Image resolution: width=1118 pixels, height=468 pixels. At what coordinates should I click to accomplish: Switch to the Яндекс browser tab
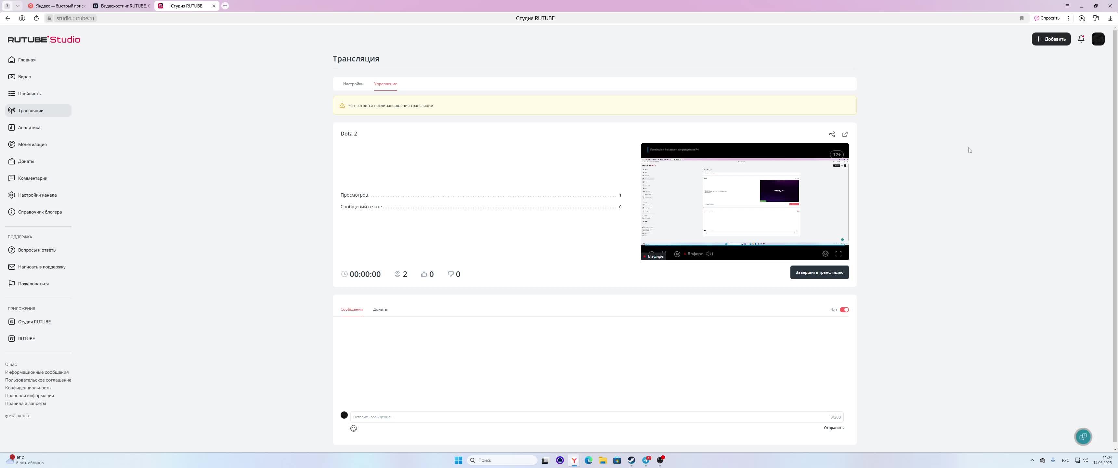(x=57, y=6)
